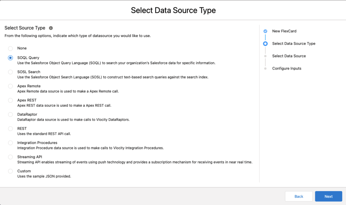Open the Select Data Source Type step label
This screenshot has height=205, width=346.
coord(294,44)
